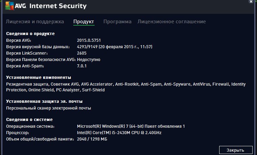Click the AVG logo icon
This screenshot has width=257, height=155.
click(x=9, y=6)
